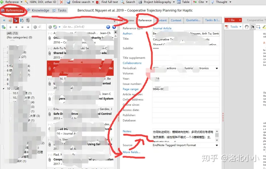Select the hand pan tool
This screenshot has height=169, width=266.
(246, 27)
